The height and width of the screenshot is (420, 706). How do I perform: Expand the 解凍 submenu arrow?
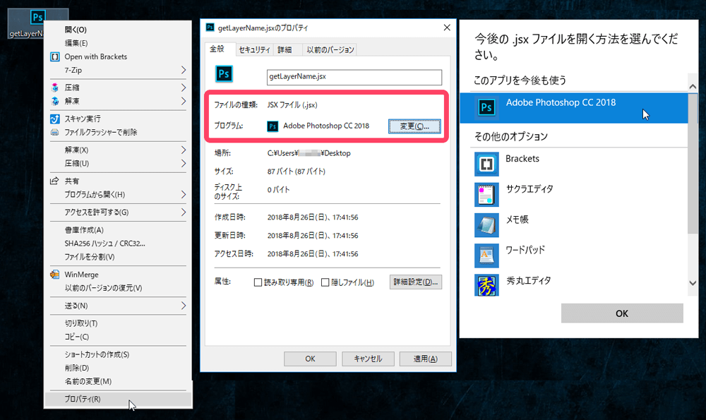(184, 101)
